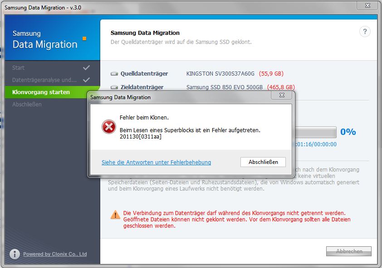Viewport: 382px width, 268px height.
Task: Click the yellow warning triangle icon
Action: tap(115, 215)
